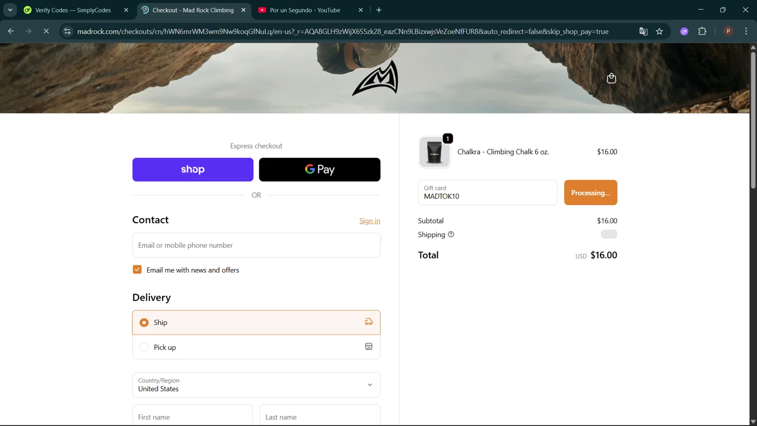757x426 pixels.
Task: Open the Extensions puzzle icon
Action: 702,31
